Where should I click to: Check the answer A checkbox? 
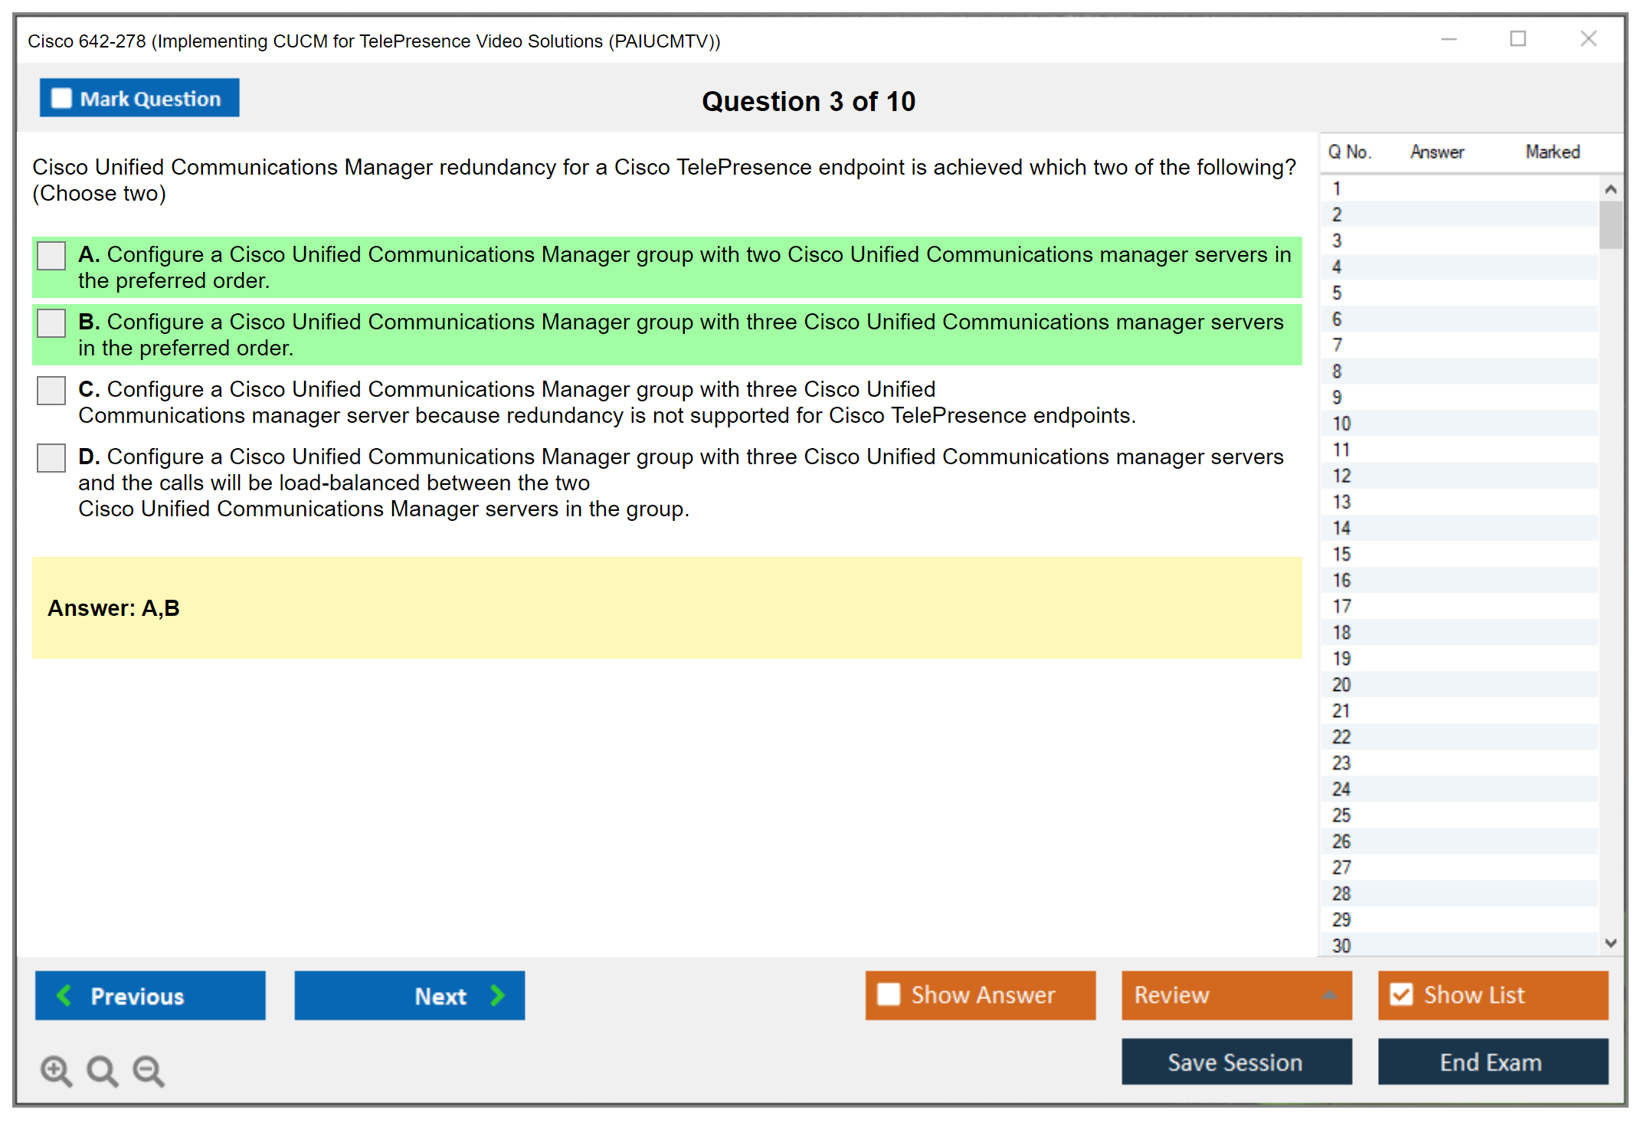[x=51, y=256]
